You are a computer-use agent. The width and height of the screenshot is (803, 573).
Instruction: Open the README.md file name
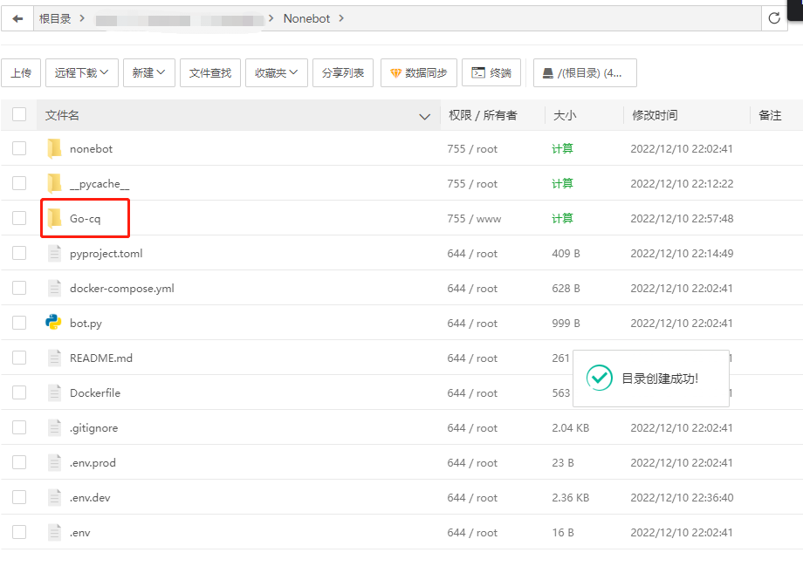pos(101,358)
